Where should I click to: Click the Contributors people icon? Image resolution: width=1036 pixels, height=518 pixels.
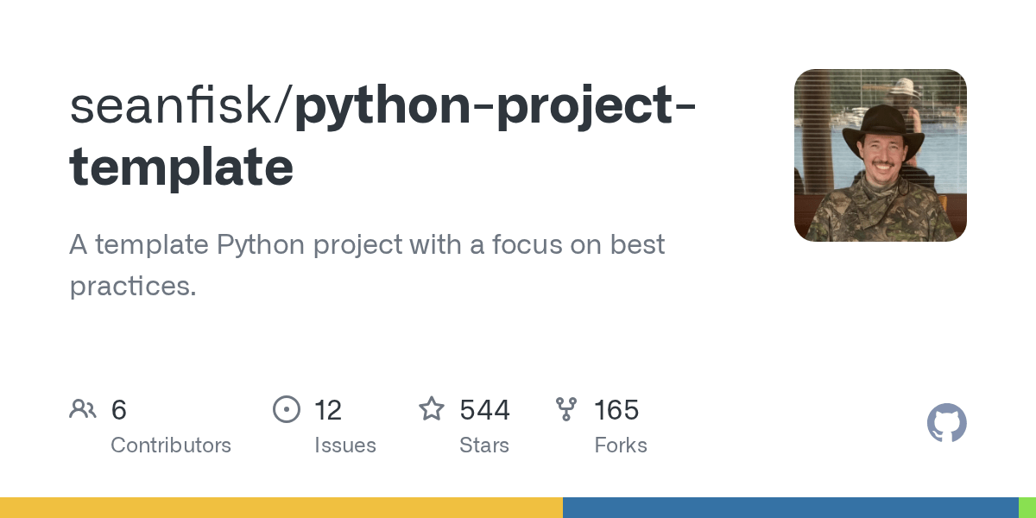[x=83, y=409]
